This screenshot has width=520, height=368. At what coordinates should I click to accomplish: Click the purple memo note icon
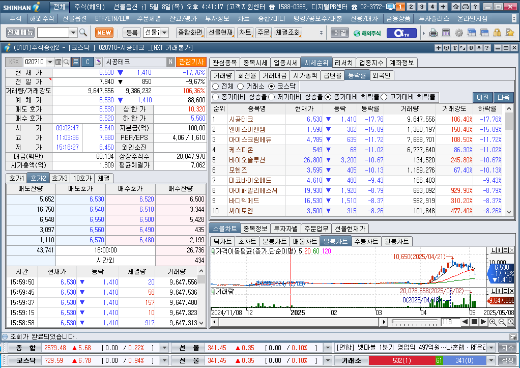pos(99,62)
